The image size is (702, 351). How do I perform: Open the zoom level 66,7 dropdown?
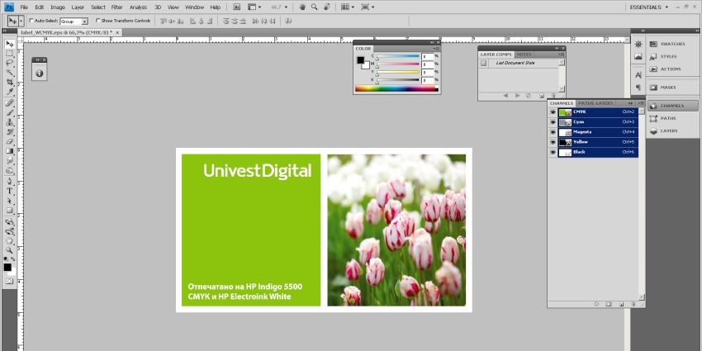pos(286,7)
